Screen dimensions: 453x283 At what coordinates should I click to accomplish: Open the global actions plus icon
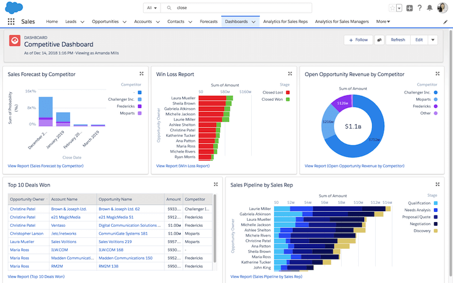[410, 8]
